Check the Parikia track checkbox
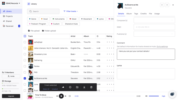The image size is (178, 100). point(25,66)
